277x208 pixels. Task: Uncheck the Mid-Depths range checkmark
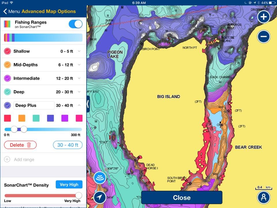coord(8,65)
